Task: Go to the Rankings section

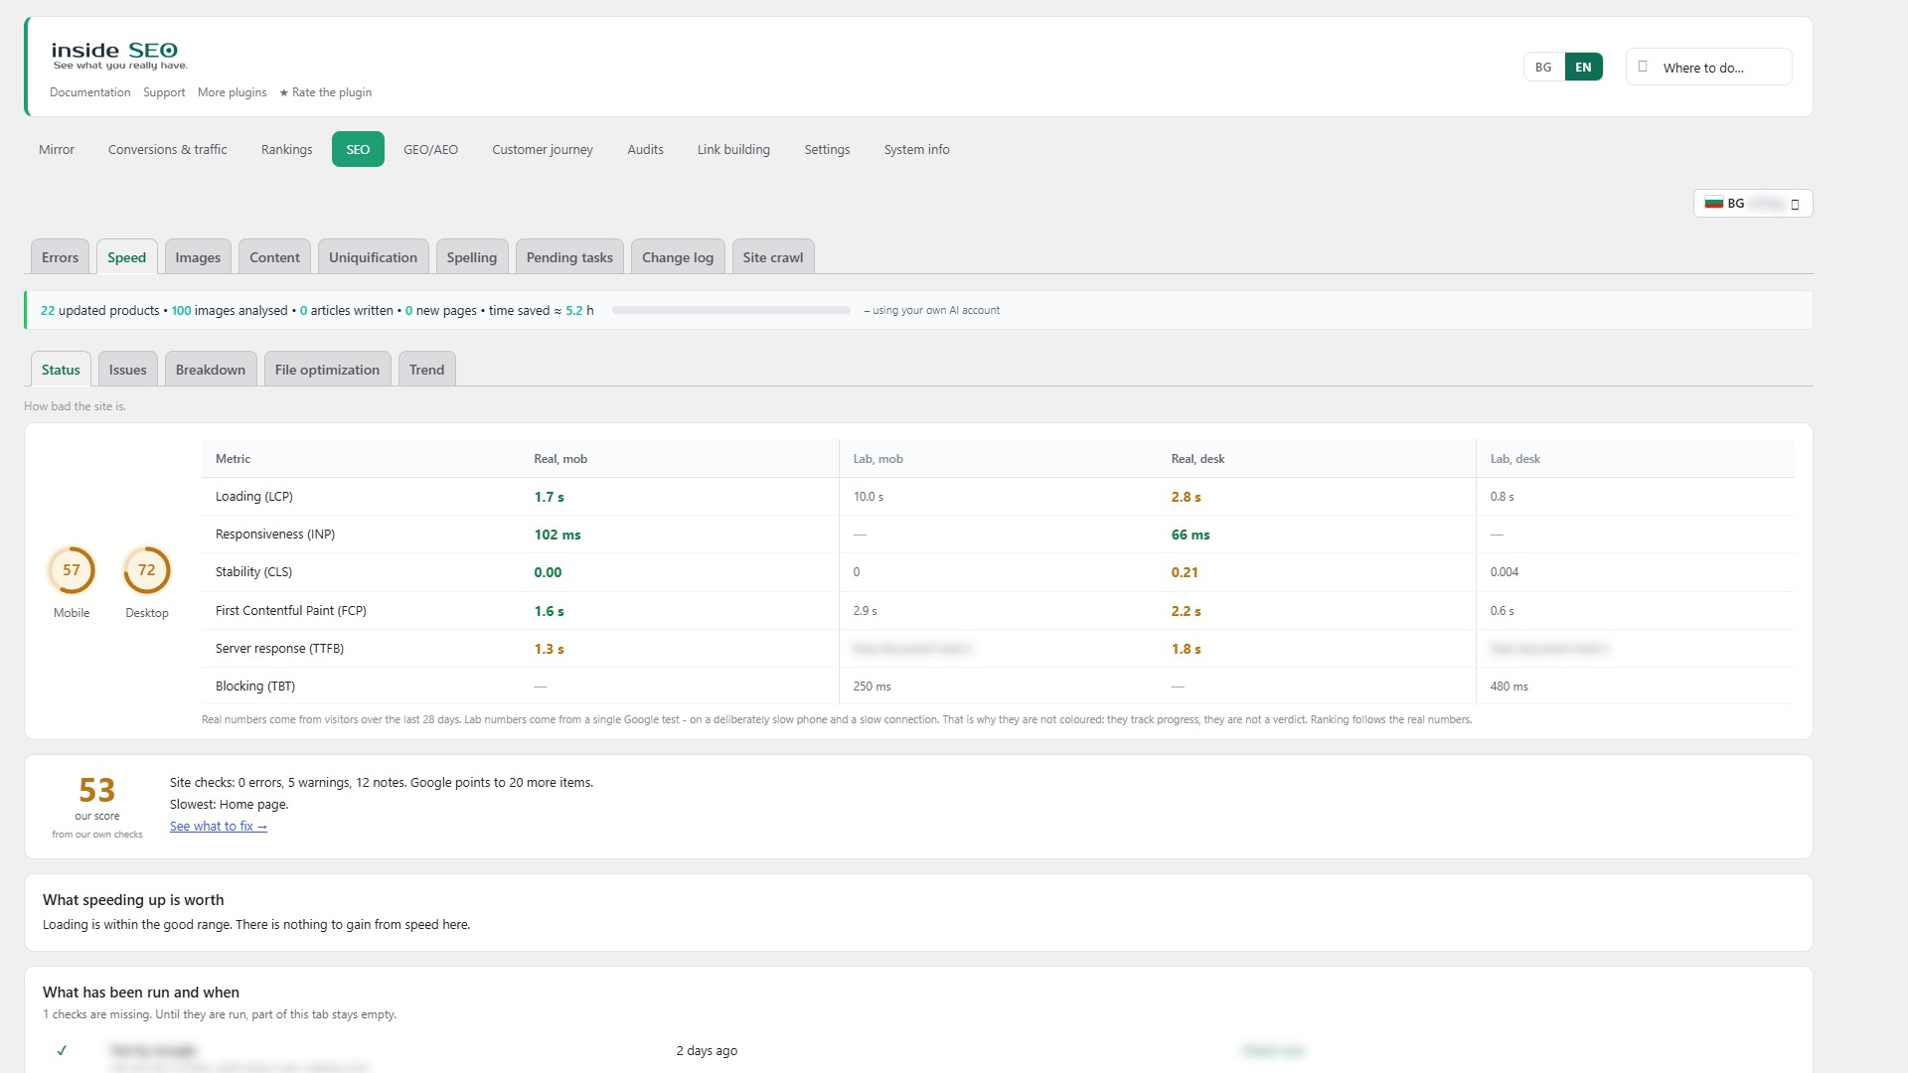Action: point(287,149)
